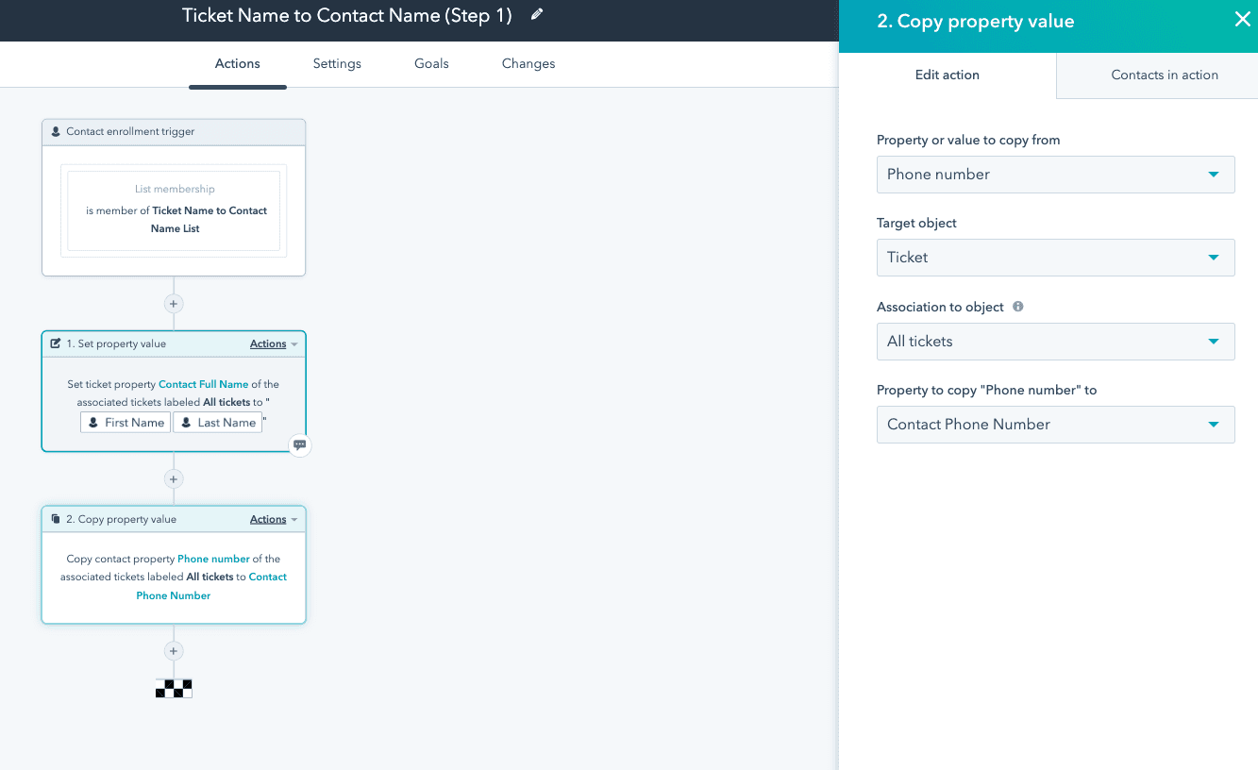The height and width of the screenshot is (770, 1258).
Task: Open the Phone number source property dropdown
Action: pos(1055,175)
